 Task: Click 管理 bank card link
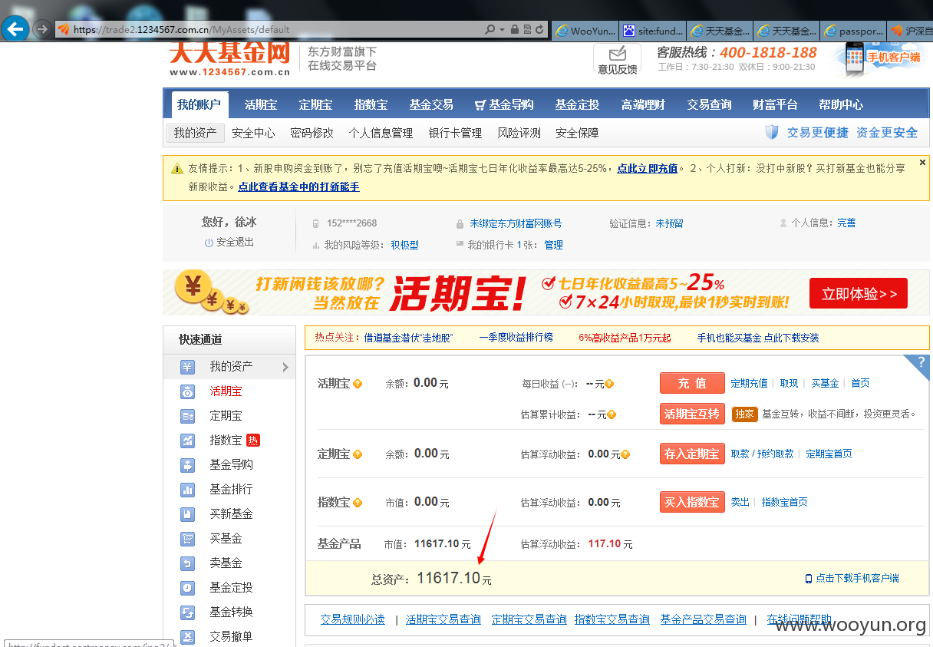click(x=553, y=245)
